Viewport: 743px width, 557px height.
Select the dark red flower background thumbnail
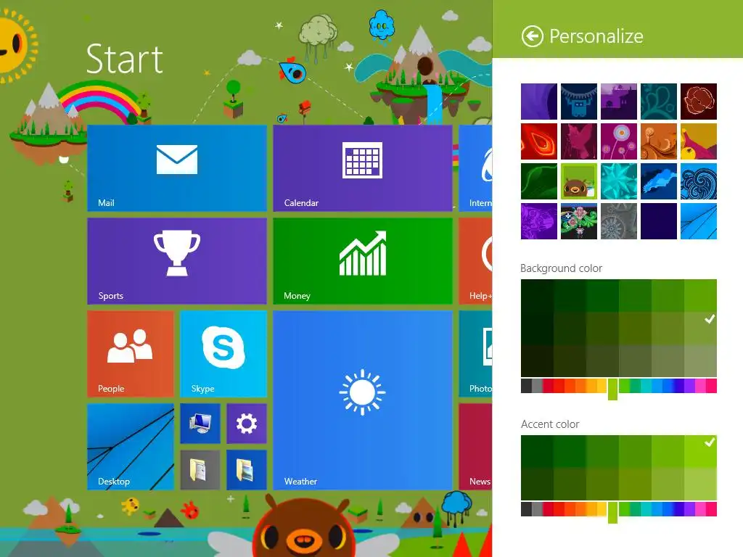699,102
